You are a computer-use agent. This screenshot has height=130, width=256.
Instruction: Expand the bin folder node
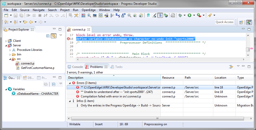pos(10,55)
